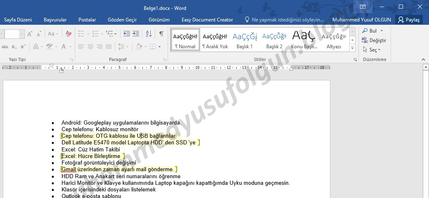429x198 pixels.
Task: Click the vertical scrollbar up arrow
Action: point(426,67)
